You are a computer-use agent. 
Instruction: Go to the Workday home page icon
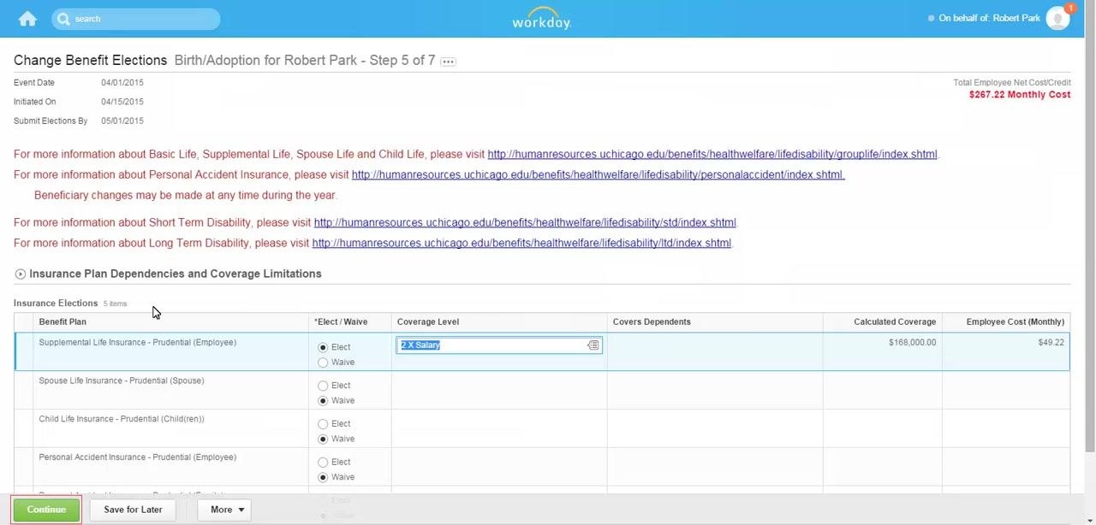(27, 19)
